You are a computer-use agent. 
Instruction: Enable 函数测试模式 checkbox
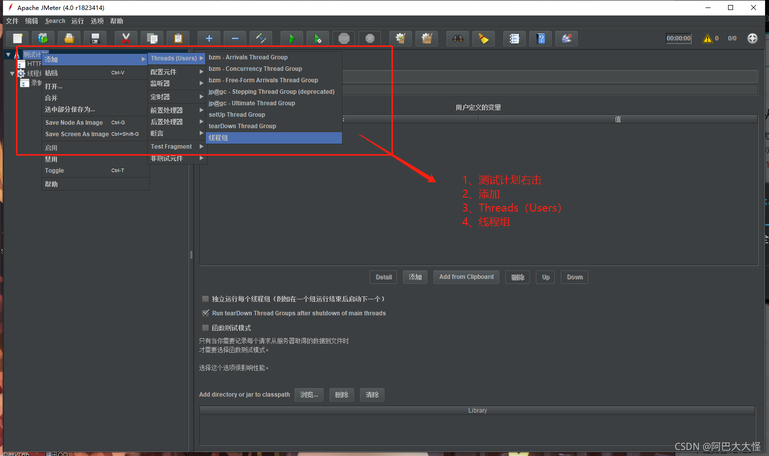click(205, 328)
